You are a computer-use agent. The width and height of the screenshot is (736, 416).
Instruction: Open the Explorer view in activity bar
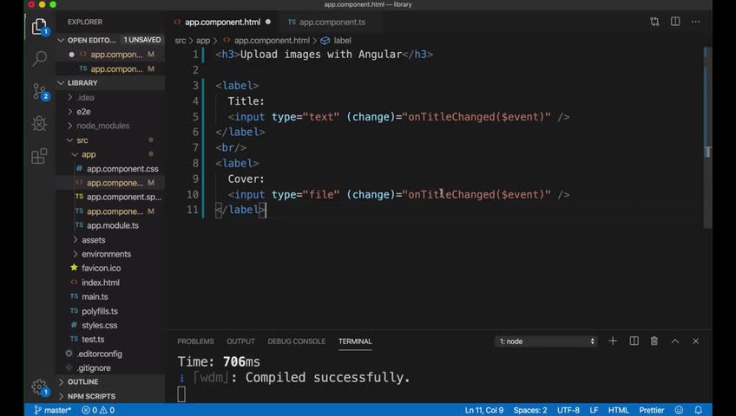pos(39,26)
